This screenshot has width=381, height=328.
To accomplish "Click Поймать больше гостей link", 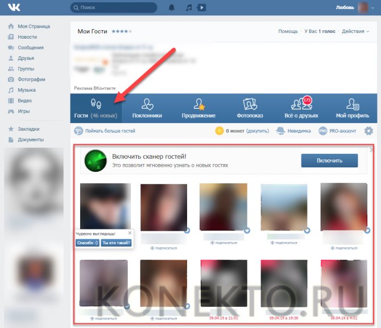I will click(110, 131).
